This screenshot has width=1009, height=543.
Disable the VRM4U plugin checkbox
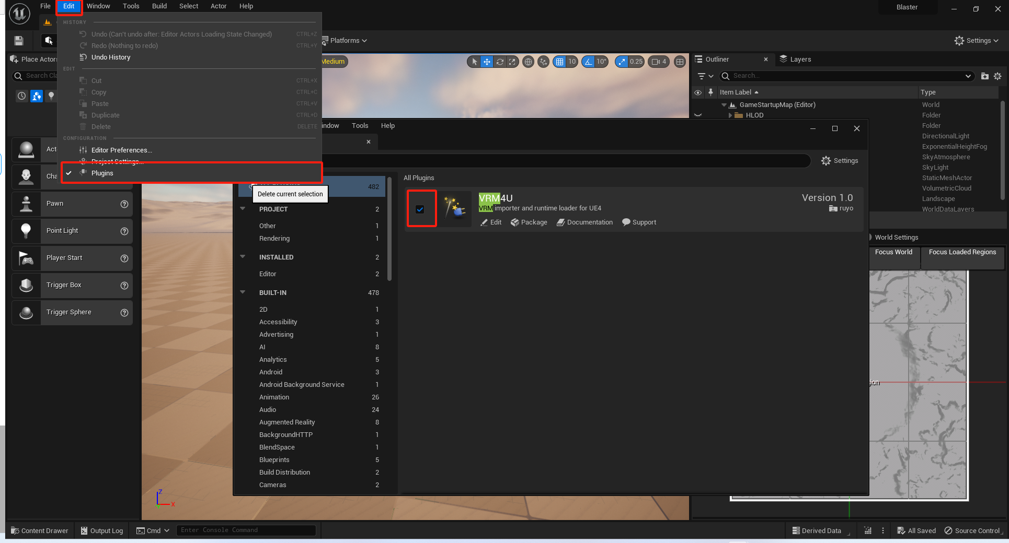point(420,209)
